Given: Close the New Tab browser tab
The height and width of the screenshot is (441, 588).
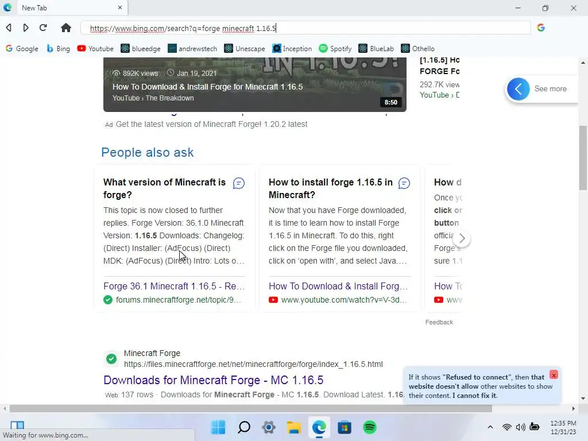Looking at the screenshot, I should pyautogui.click(x=120, y=7).
